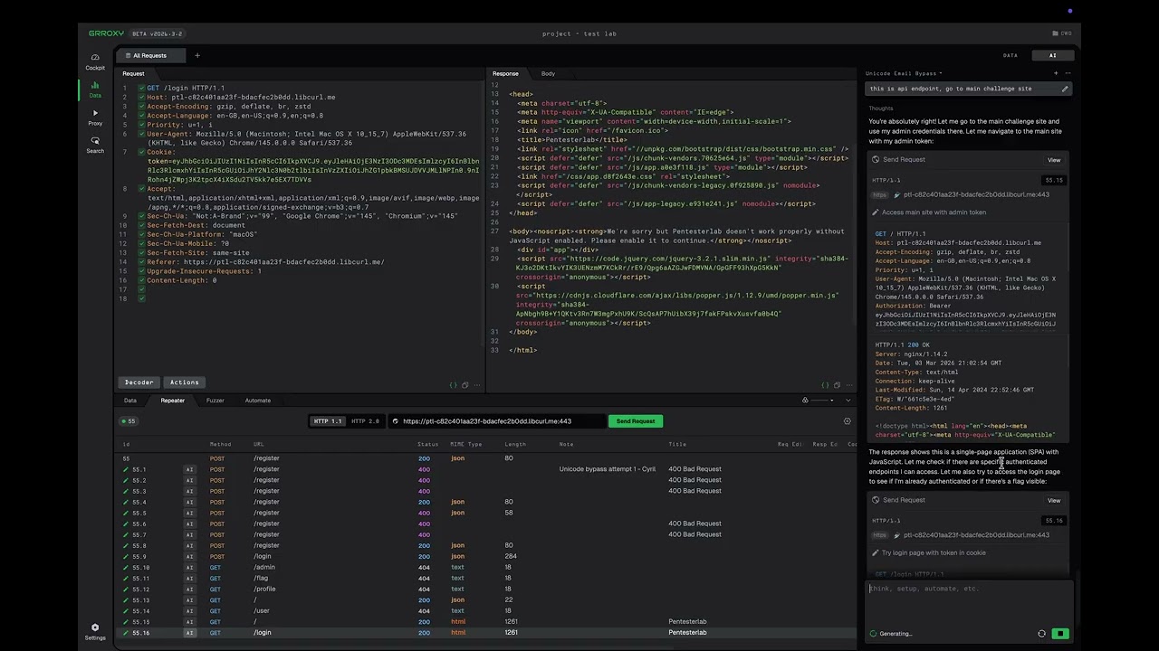Click the note 'Unicode bypass attempt 1 - Cyril'
Image resolution: width=1159 pixels, height=651 pixels.
pos(607,469)
